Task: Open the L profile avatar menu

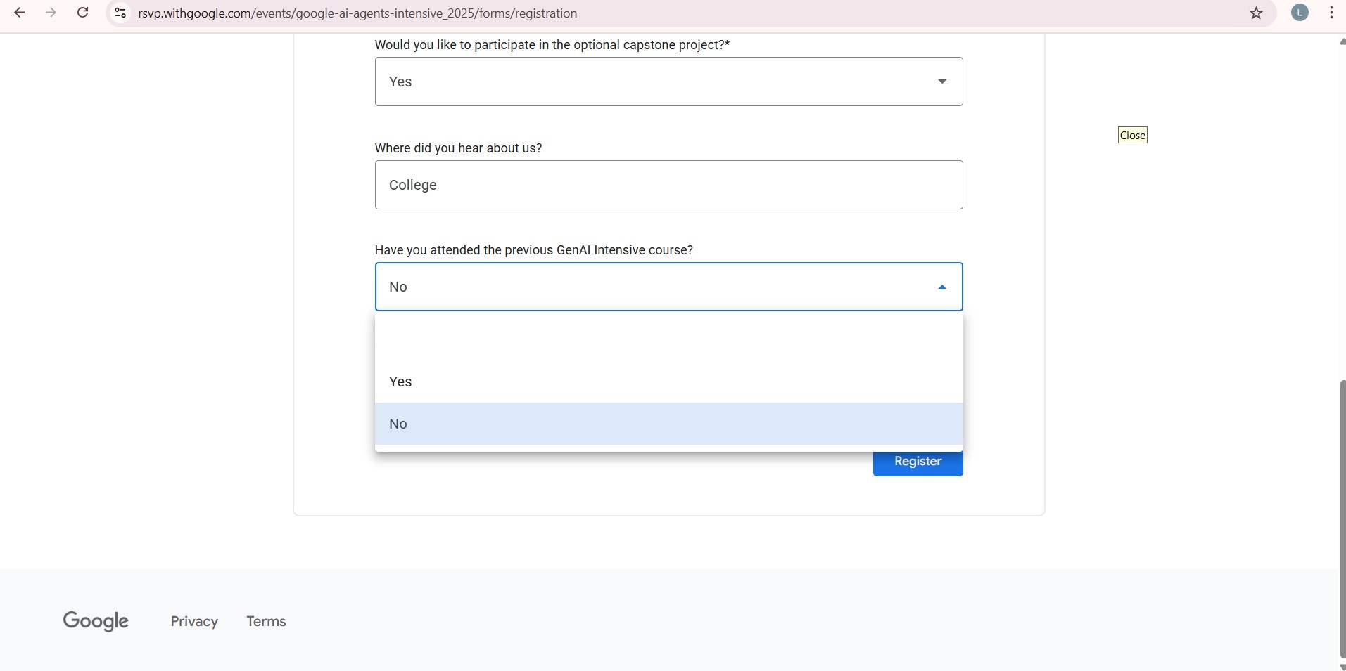Action: pyautogui.click(x=1300, y=13)
